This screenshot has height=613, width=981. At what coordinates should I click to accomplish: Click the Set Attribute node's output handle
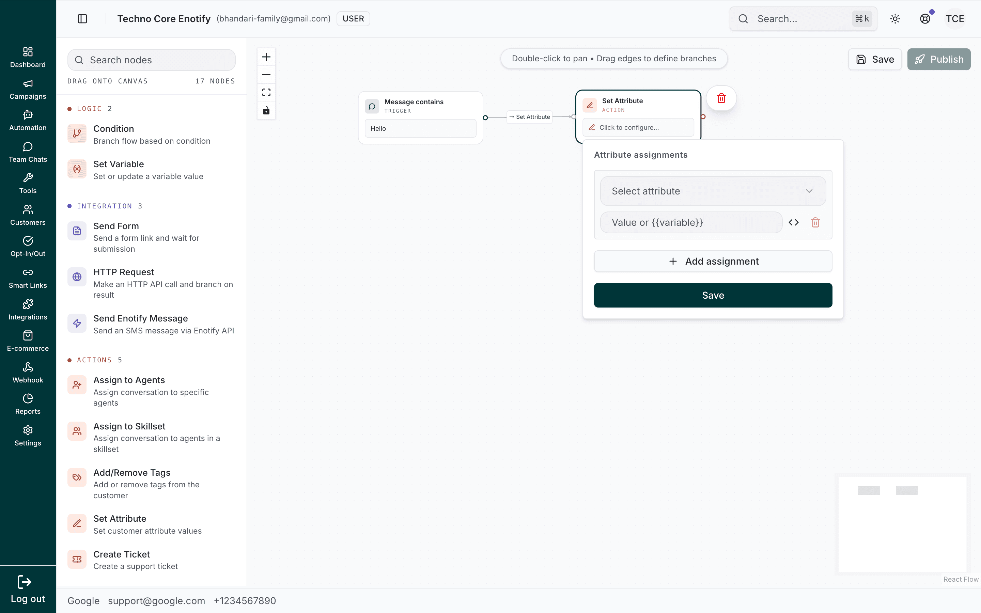point(703,117)
